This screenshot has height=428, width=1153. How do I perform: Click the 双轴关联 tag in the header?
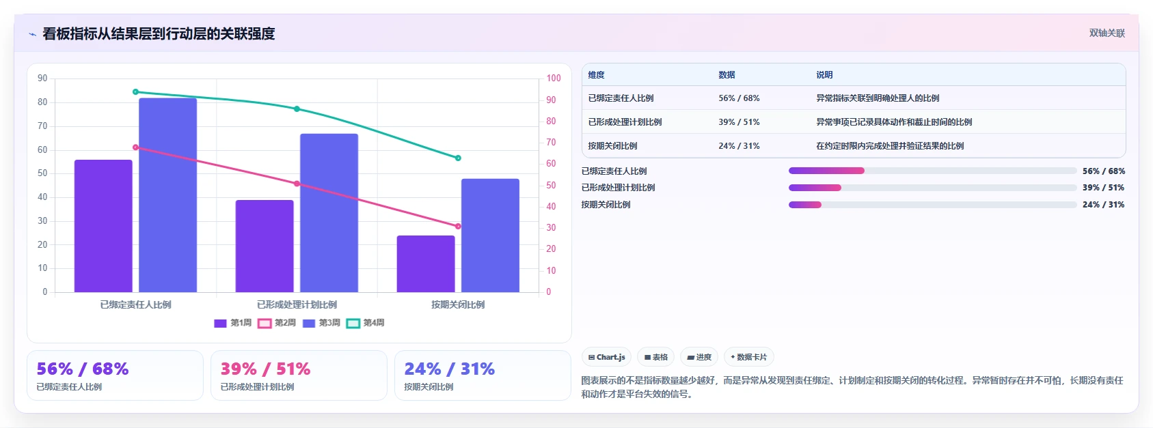pos(1107,33)
